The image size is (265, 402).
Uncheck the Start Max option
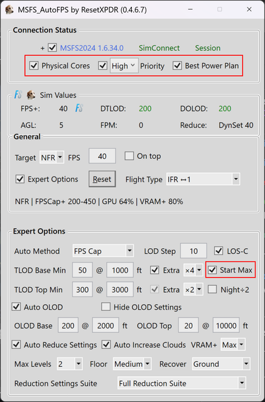pos(212,270)
